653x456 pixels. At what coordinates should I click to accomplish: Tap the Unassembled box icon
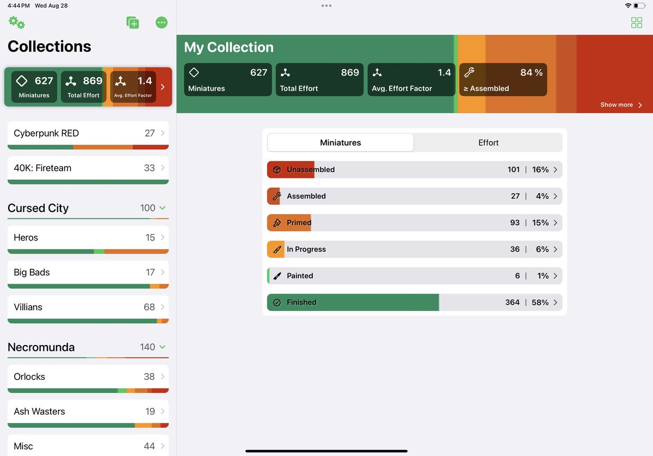click(x=276, y=170)
